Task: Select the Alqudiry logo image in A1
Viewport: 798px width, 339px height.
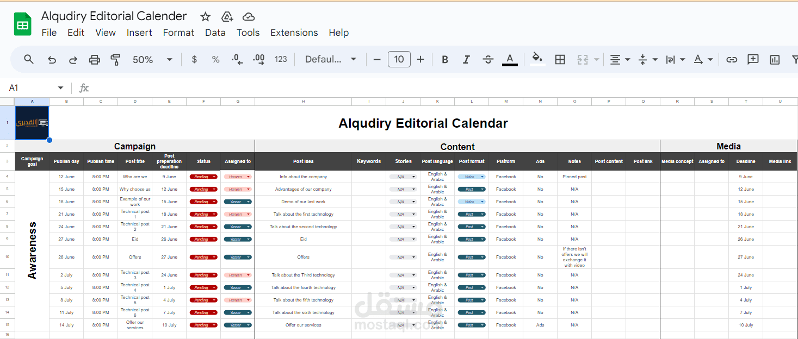Action: coord(32,123)
